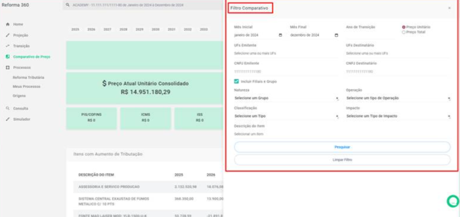Screen dimensions: 460x217
Task: Click SISTEMA CENTRAL EXAUSTAO DE FUMOS row
Action: 148,201
